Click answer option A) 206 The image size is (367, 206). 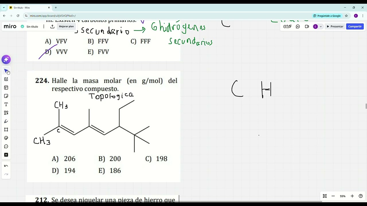click(x=64, y=159)
